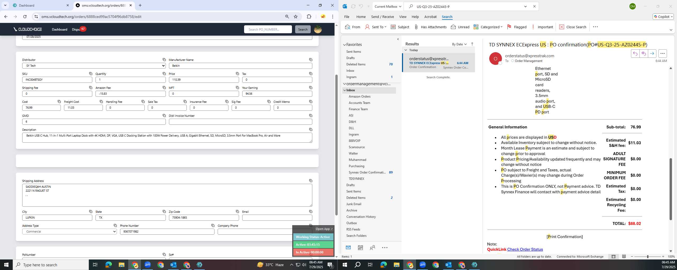Open Address Type Commercial dropdown
This screenshot has width=677, height=270.
(x=70, y=232)
